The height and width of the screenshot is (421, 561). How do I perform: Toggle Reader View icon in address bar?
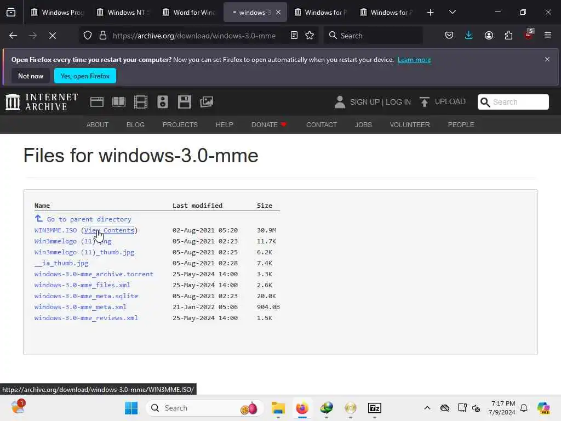tap(294, 36)
